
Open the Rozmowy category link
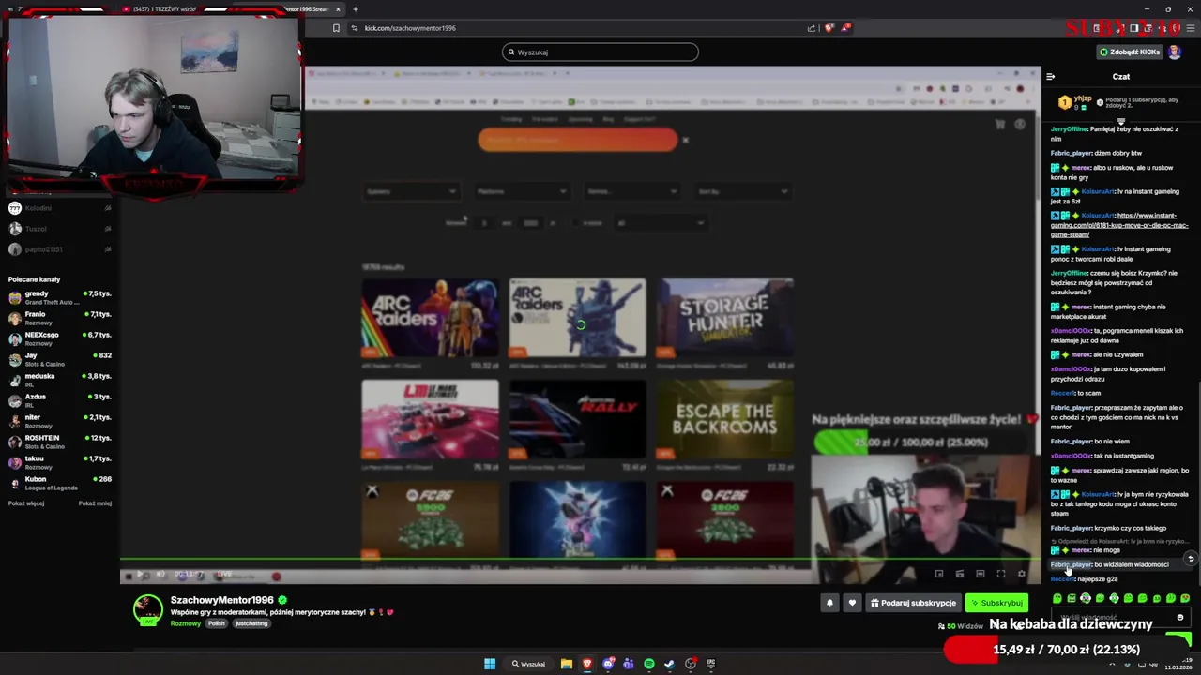[186, 623]
